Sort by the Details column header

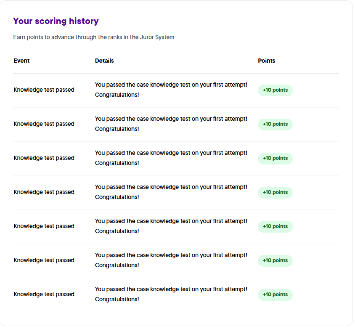point(104,61)
